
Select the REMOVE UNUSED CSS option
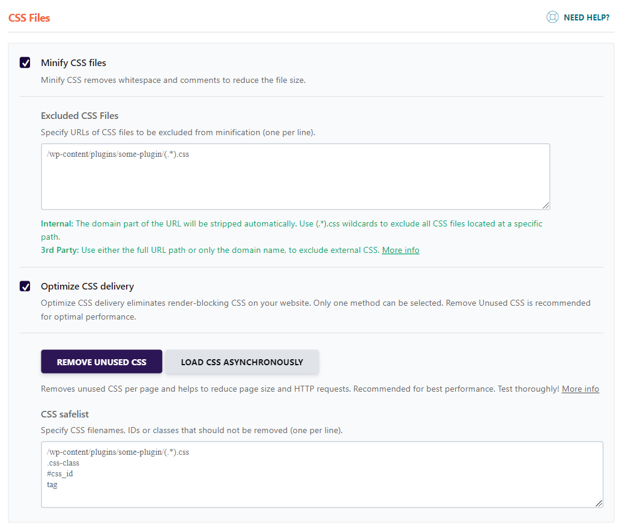[101, 361]
